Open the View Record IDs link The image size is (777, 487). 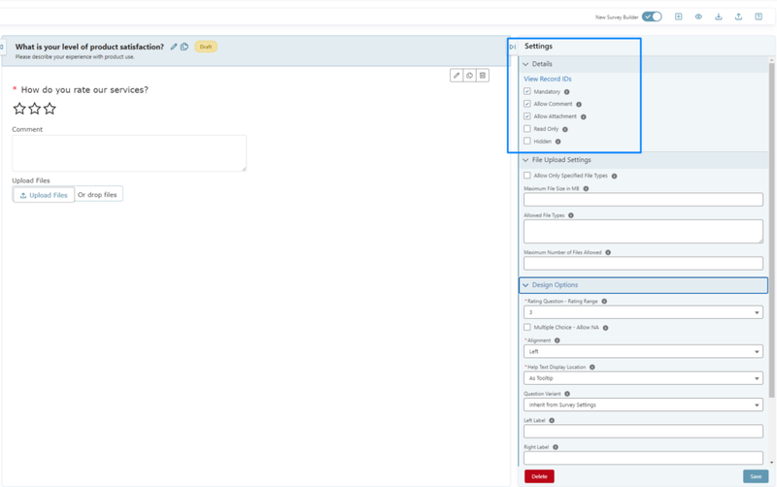tap(548, 79)
